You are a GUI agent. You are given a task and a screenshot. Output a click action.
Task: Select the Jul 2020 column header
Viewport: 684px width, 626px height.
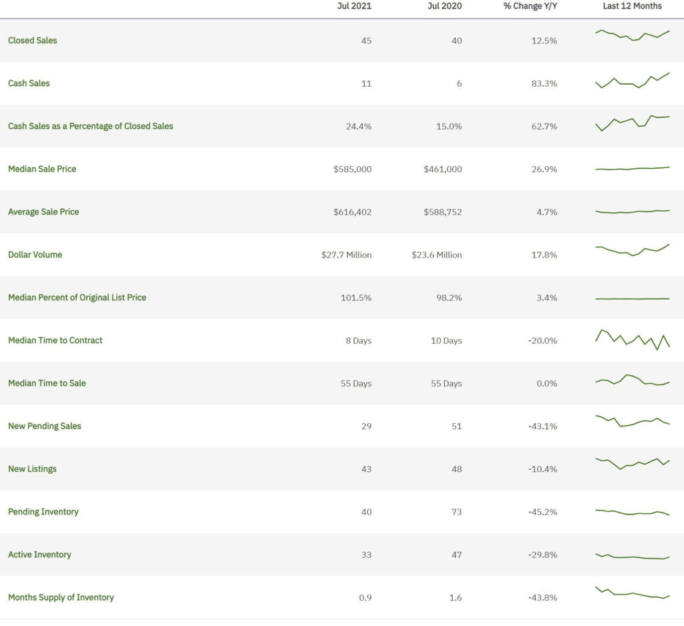click(444, 6)
